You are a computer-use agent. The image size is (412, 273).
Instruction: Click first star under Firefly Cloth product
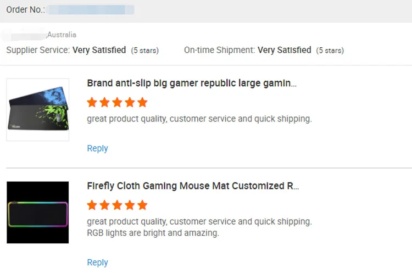[92, 205]
